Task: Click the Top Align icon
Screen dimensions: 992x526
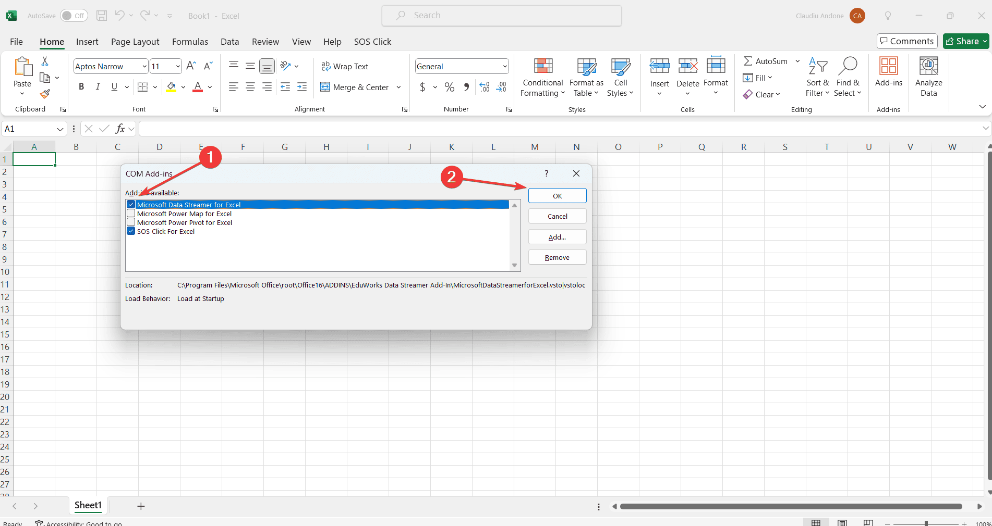Action: click(x=234, y=66)
